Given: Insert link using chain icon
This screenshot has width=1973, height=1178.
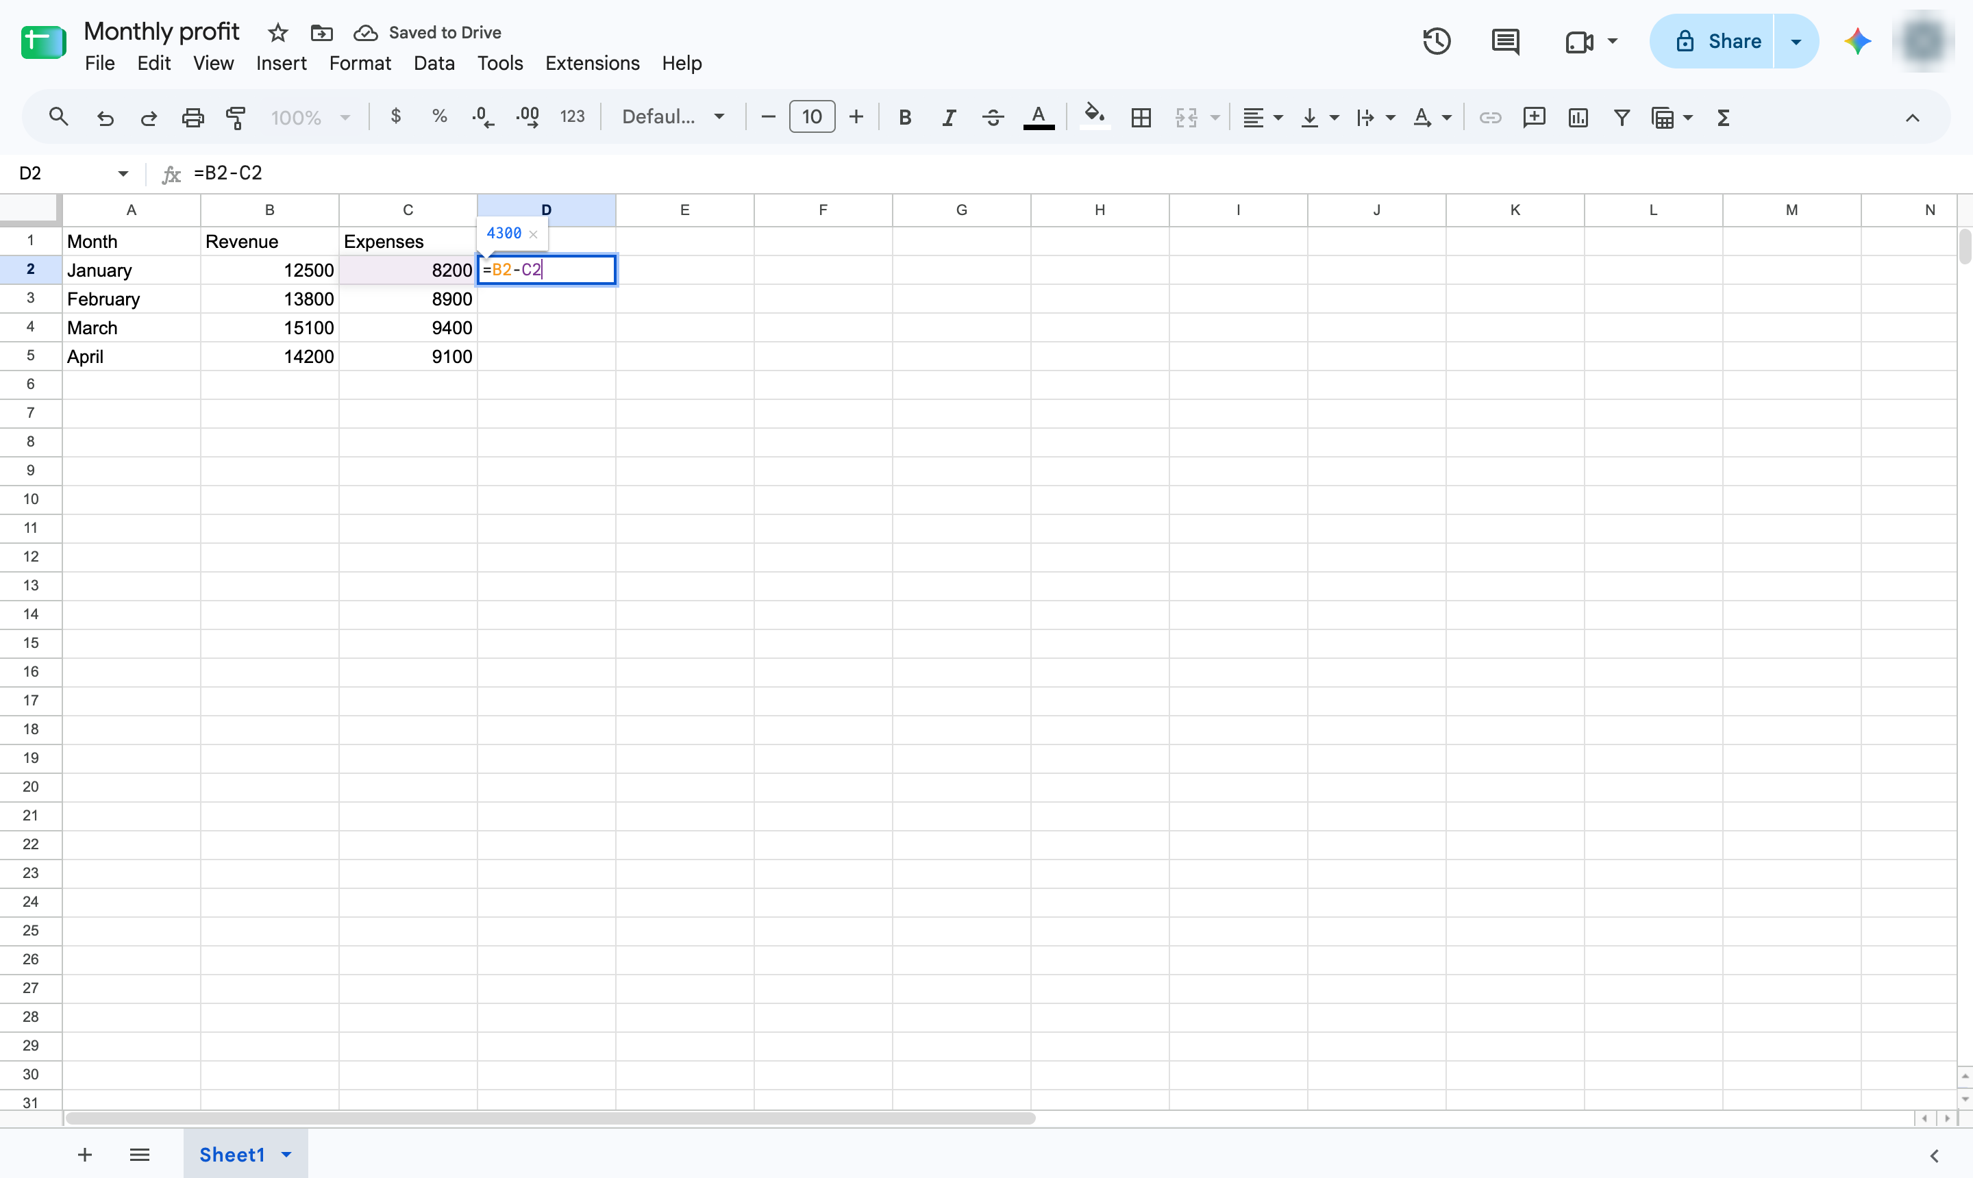Looking at the screenshot, I should 1490,118.
